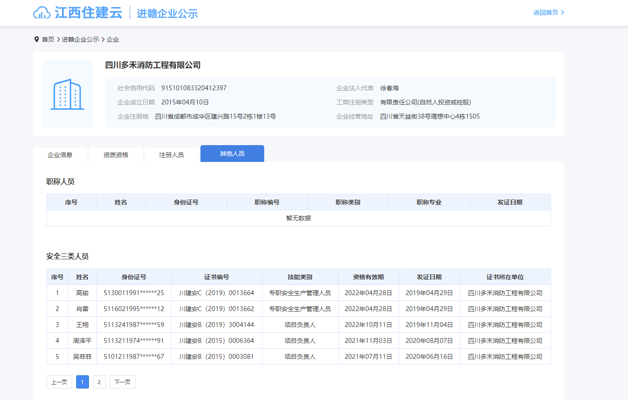628x400 pixels.
Task: Go to 首页 in the breadcrumb
Action: coord(48,39)
